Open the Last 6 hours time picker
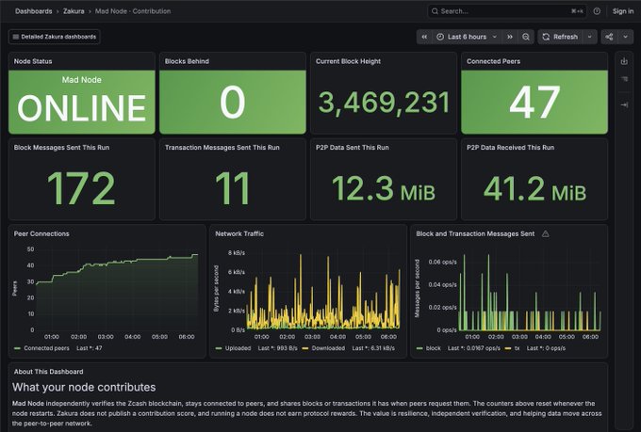This screenshot has width=641, height=432. click(x=467, y=37)
